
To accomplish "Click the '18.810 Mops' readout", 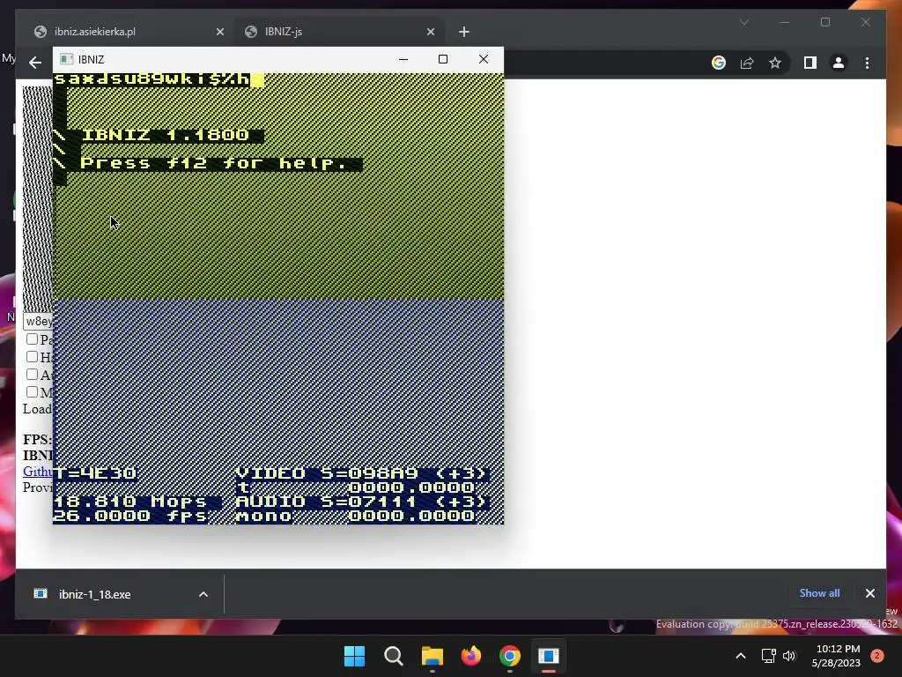I will point(130,502).
